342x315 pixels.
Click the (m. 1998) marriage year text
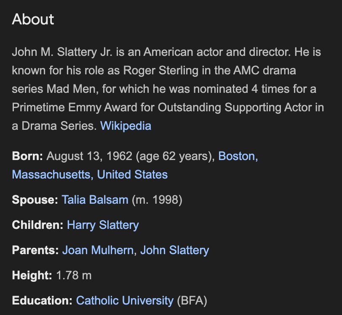[157, 199]
